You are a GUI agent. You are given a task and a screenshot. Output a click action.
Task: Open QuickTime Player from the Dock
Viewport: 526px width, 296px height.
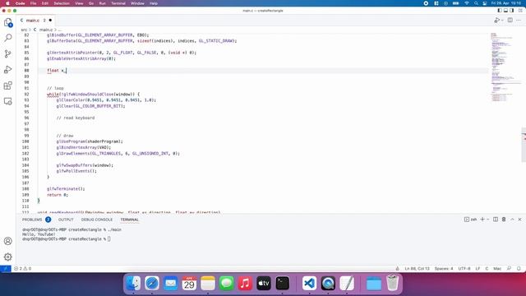pyautogui.click(x=328, y=283)
